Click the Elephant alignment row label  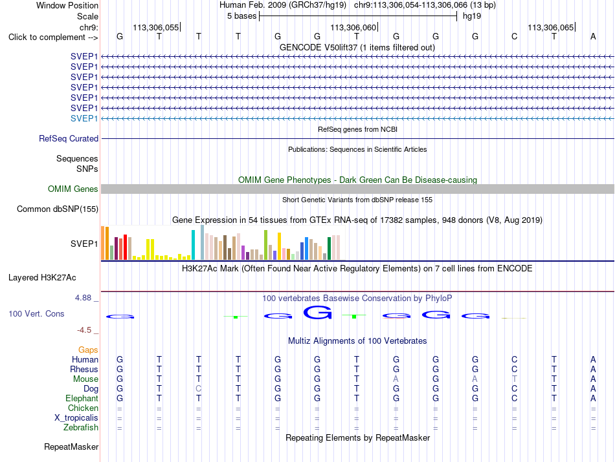(x=82, y=398)
